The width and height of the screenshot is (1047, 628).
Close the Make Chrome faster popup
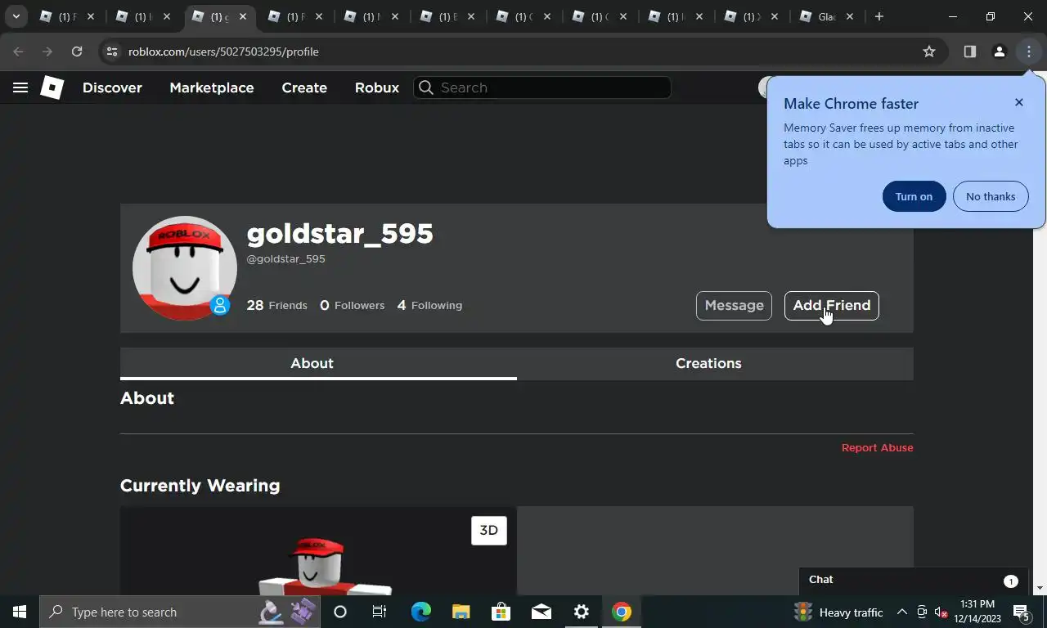pyautogui.click(x=1018, y=102)
